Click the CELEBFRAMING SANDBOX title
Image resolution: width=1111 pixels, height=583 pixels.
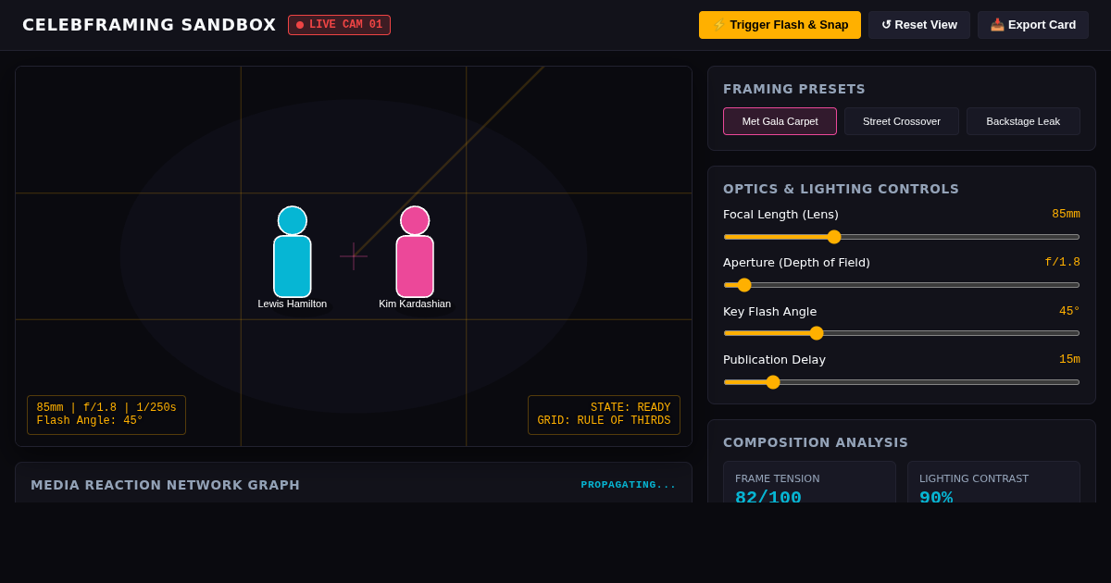tap(149, 25)
